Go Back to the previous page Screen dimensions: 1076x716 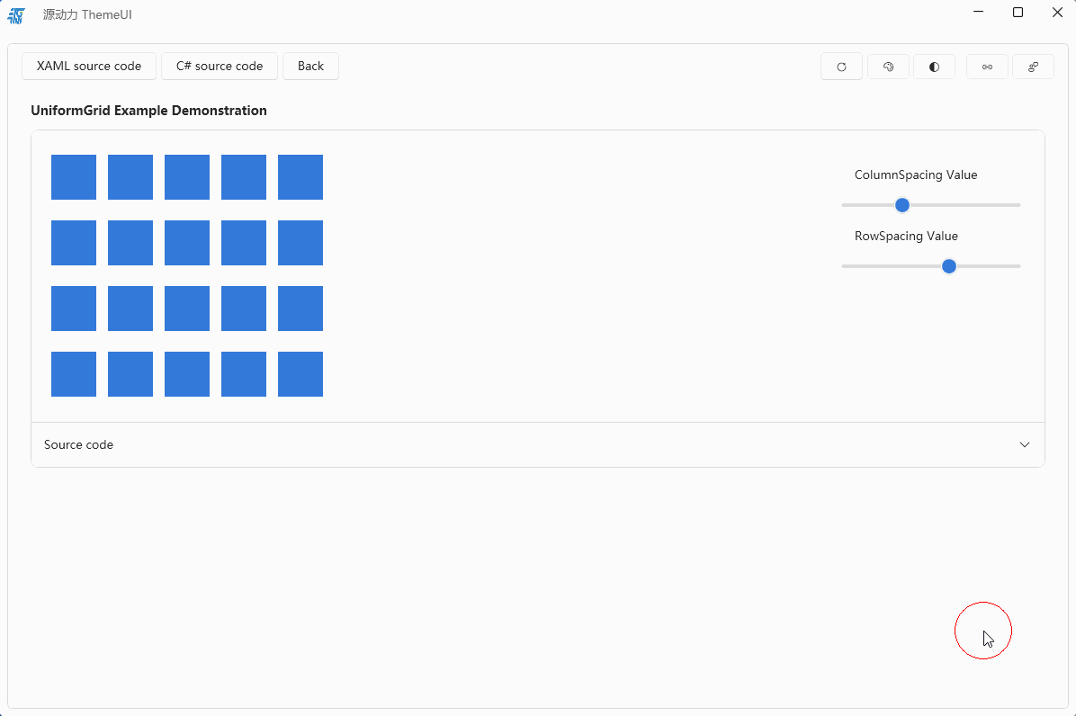point(311,66)
